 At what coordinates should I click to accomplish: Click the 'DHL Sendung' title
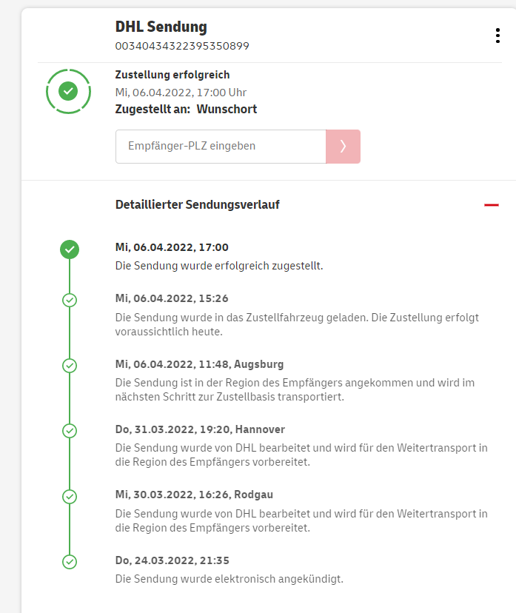tap(161, 27)
